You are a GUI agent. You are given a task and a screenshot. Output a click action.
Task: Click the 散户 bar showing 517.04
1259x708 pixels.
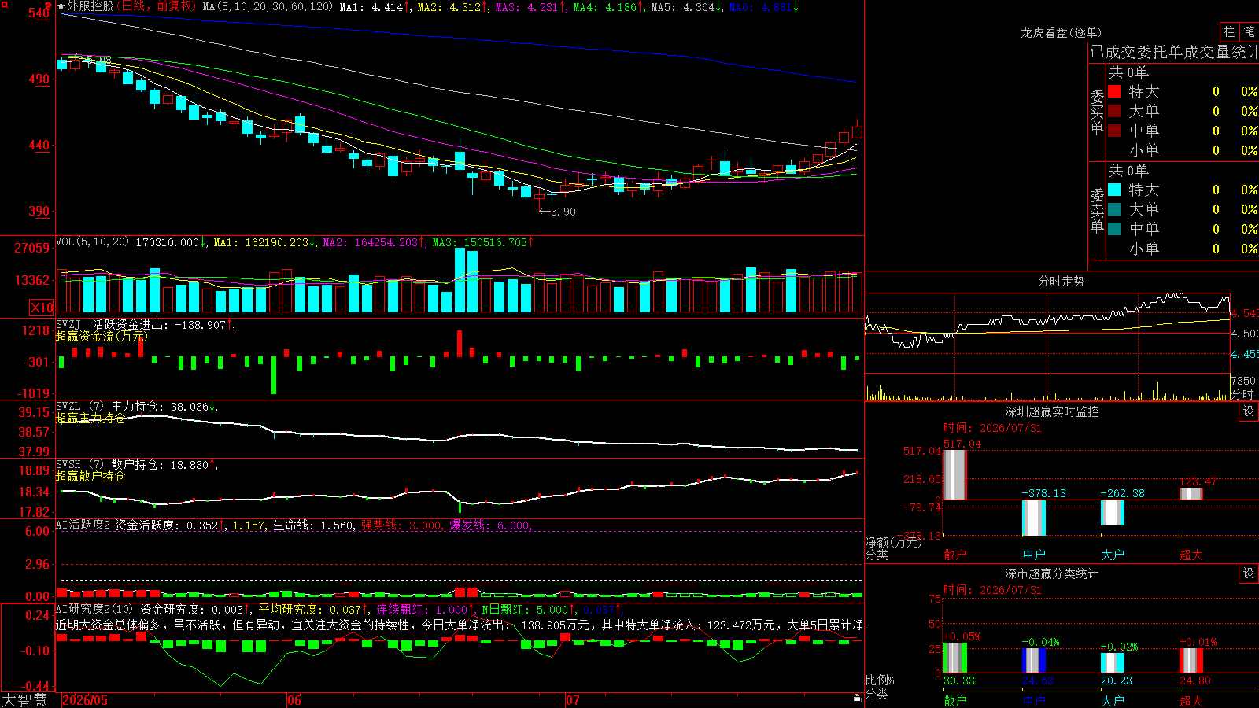[x=955, y=474]
